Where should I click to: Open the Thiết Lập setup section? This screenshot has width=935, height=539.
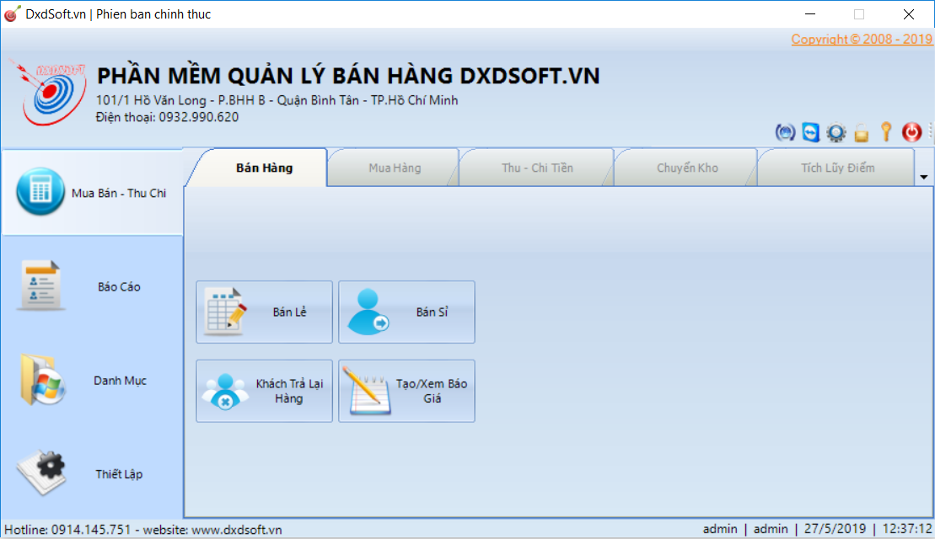pyautogui.click(x=92, y=474)
